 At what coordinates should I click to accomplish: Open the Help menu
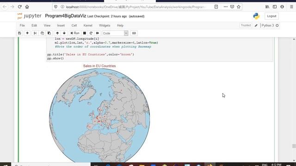[x=120, y=25]
